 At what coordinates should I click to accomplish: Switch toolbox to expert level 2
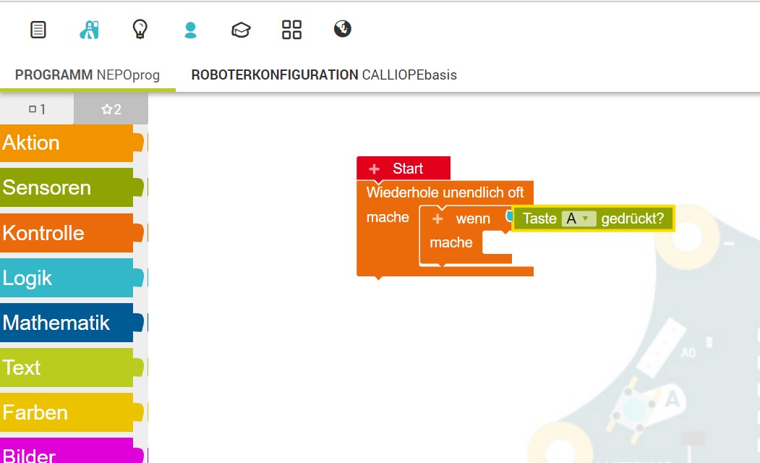(x=111, y=109)
